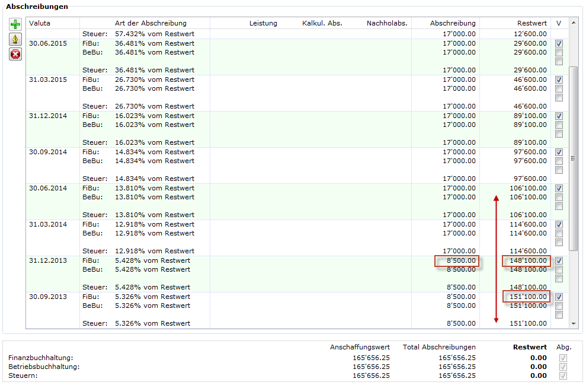Toggle FiBu checkbox for 31.12.2013 row
The width and height of the screenshot is (586, 385).
[x=559, y=261]
